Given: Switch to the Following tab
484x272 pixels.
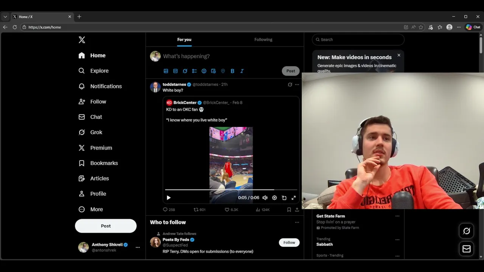Looking at the screenshot, I should point(263,40).
